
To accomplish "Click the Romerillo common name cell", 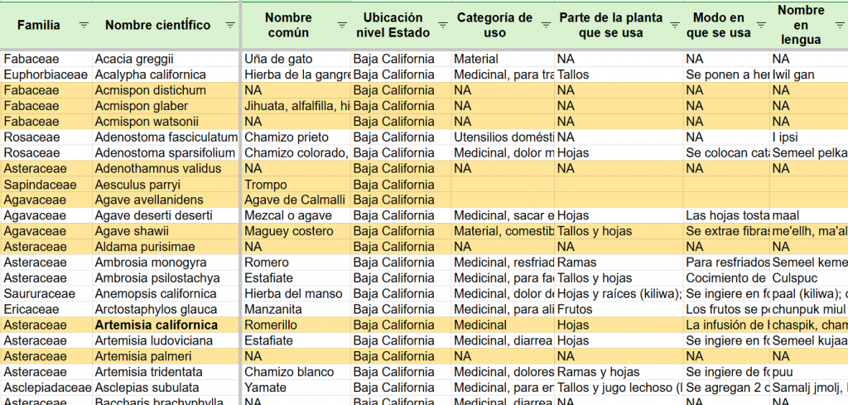I will (x=269, y=325).
